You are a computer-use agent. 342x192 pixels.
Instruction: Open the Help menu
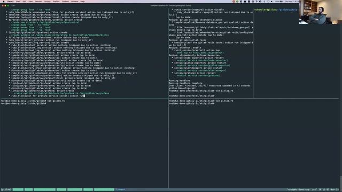pyautogui.click(x=82, y=1)
